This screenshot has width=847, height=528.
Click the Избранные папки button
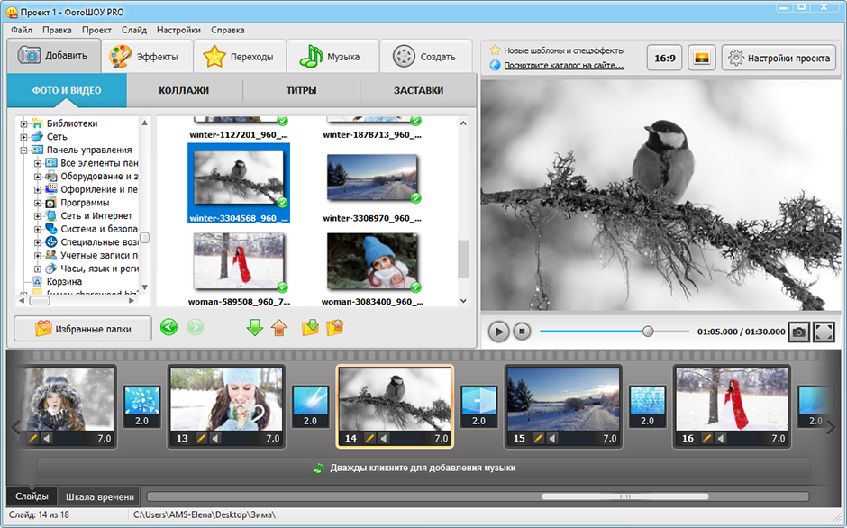coord(83,329)
